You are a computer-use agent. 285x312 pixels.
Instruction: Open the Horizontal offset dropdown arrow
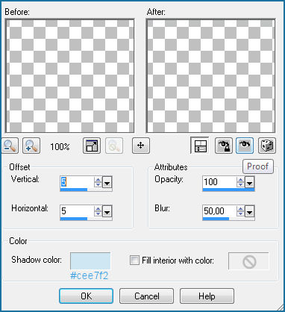pos(107,212)
